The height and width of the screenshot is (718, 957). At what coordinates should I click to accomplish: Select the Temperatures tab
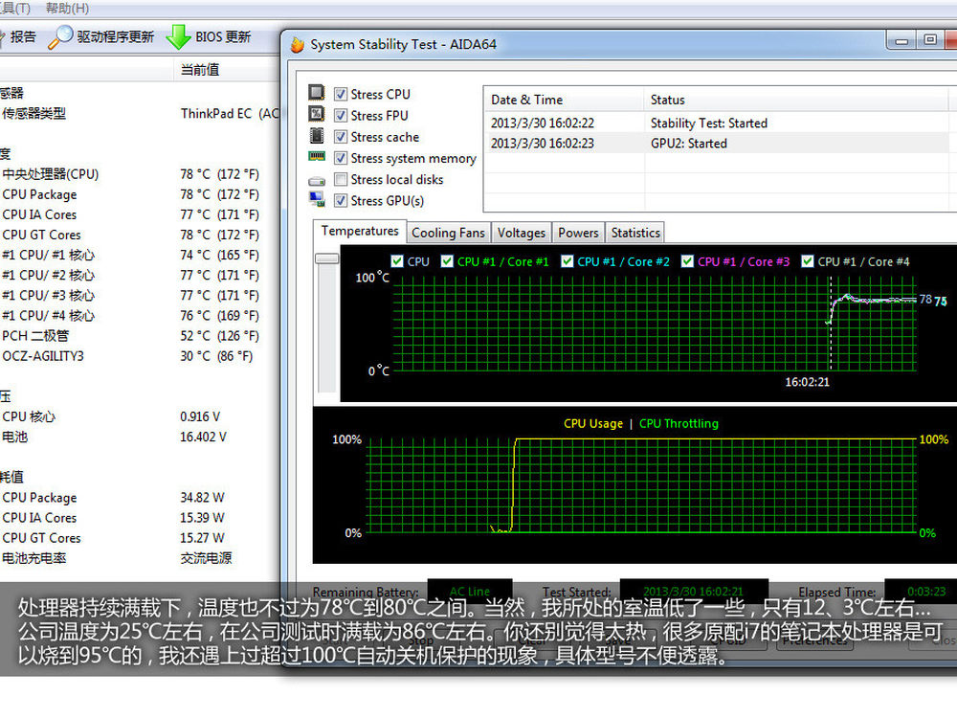(360, 231)
